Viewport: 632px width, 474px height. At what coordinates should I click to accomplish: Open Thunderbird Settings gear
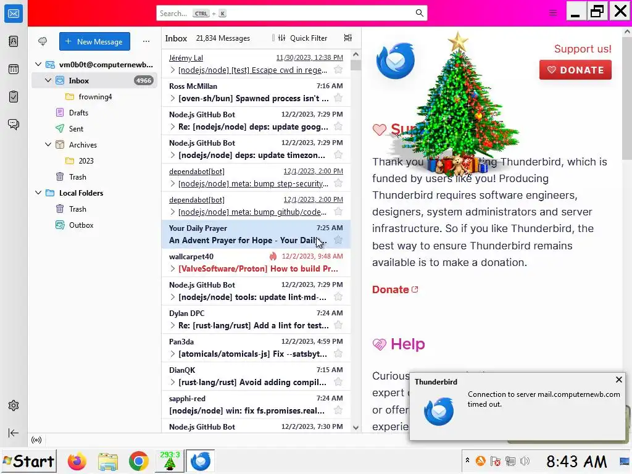point(14,405)
